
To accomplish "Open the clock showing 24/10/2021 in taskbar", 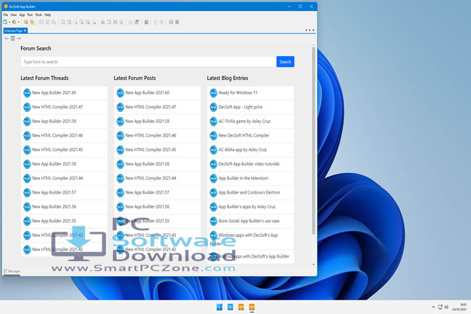I will pos(459,307).
